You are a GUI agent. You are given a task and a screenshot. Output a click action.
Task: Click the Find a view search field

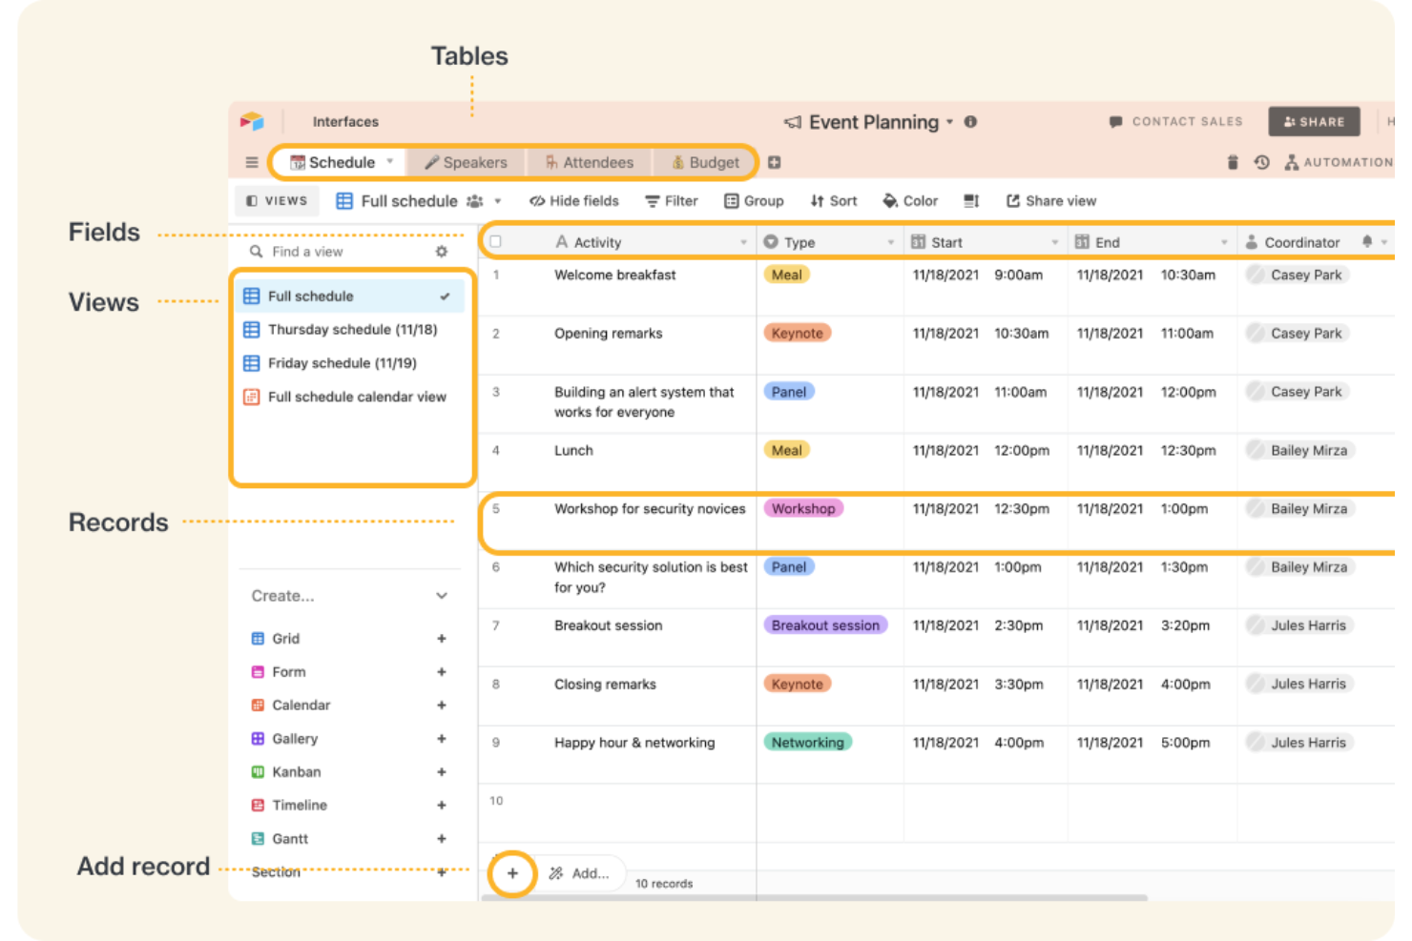pyautogui.click(x=307, y=251)
